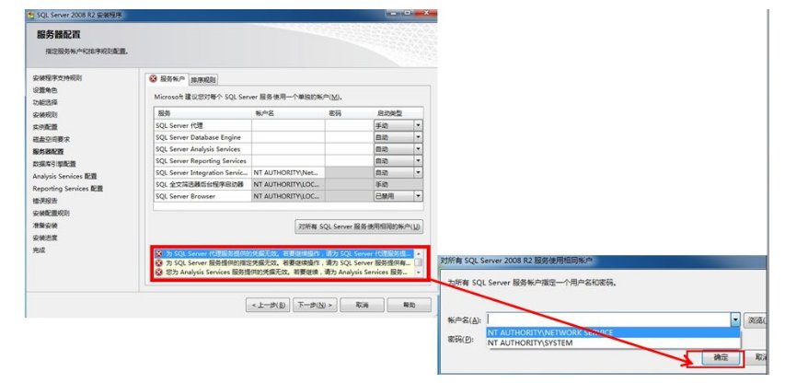Click the 上一步 back button
Viewport: 785px width, 383px height.
268,305
